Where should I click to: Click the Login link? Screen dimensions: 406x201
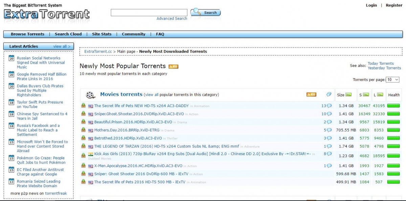click(371, 5)
